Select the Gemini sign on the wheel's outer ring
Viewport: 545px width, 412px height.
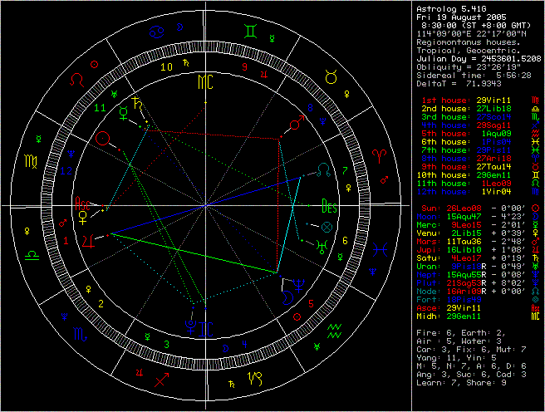coord(251,32)
